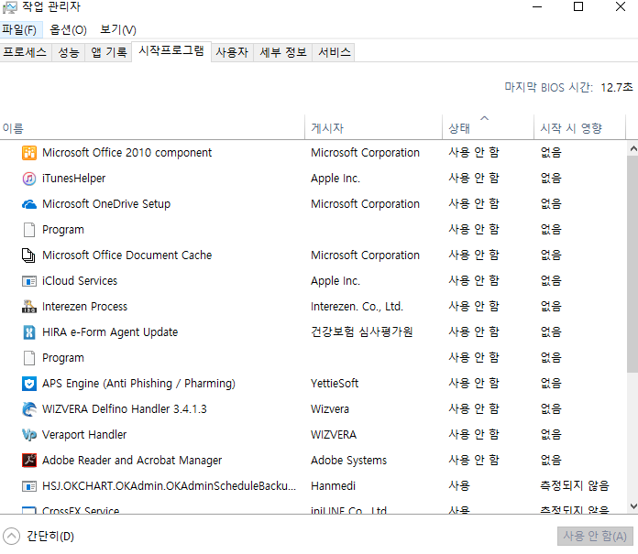The width and height of the screenshot is (638, 554).
Task: Click publisher Interezen. Co., Ltd.
Action: tap(357, 307)
